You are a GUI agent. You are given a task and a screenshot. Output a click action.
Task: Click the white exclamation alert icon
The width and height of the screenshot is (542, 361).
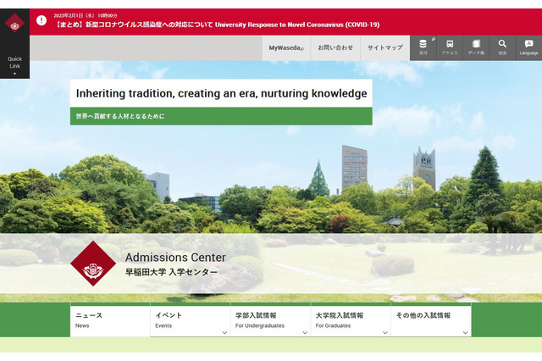[41, 20]
